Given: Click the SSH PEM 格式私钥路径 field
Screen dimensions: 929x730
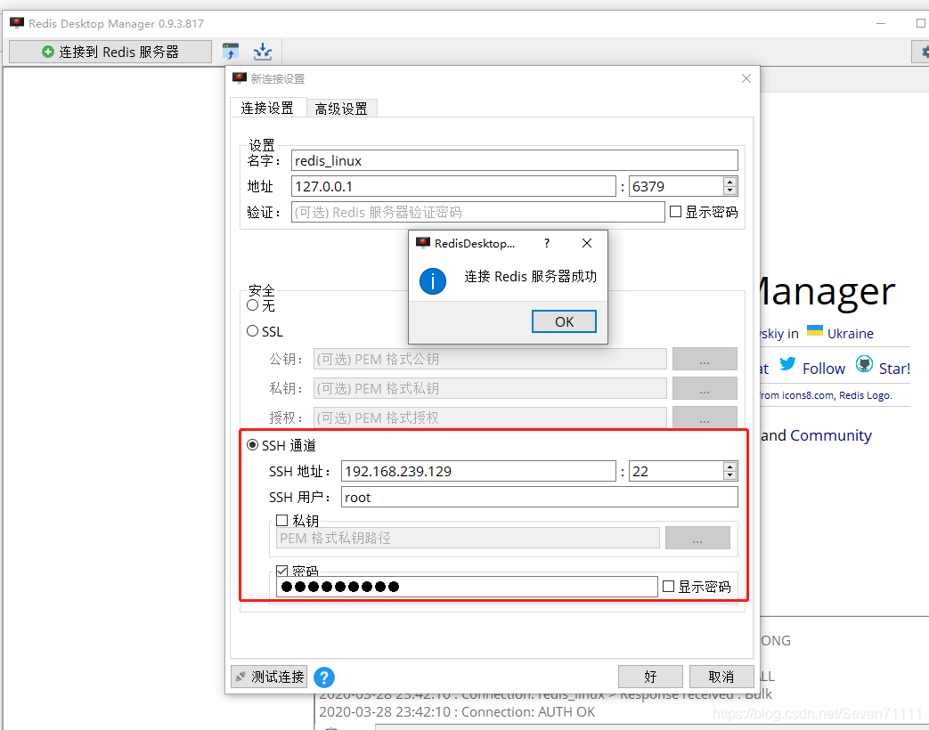Looking at the screenshot, I should [468, 539].
